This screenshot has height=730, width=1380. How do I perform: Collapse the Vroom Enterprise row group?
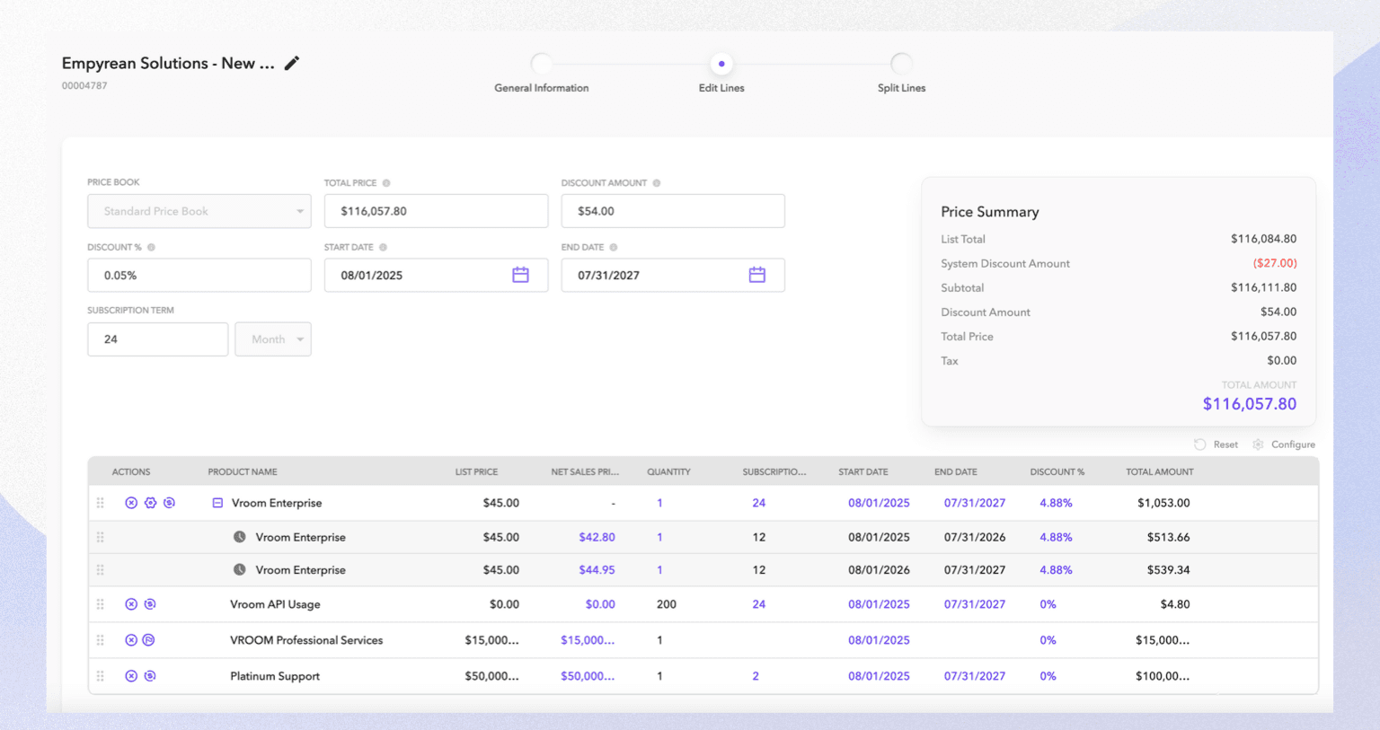tap(217, 503)
